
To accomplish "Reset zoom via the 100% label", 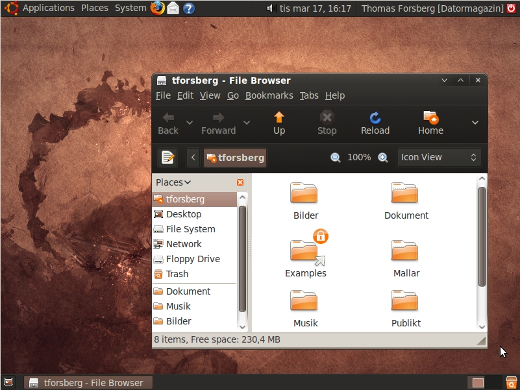I will tap(359, 157).
